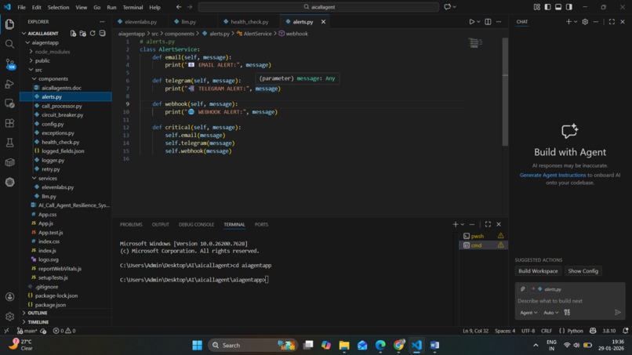
Task: Toggle the secondary side bar layout
Action: click(569, 7)
